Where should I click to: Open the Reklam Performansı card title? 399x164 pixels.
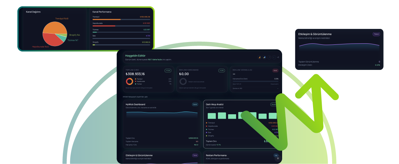(x=216, y=155)
